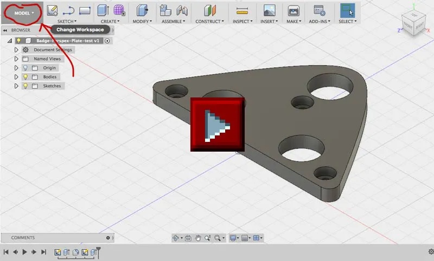Open the MODEL workspace switcher
Image resolution: width=434 pixels, height=261 pixels.
[x=24, y=13]
